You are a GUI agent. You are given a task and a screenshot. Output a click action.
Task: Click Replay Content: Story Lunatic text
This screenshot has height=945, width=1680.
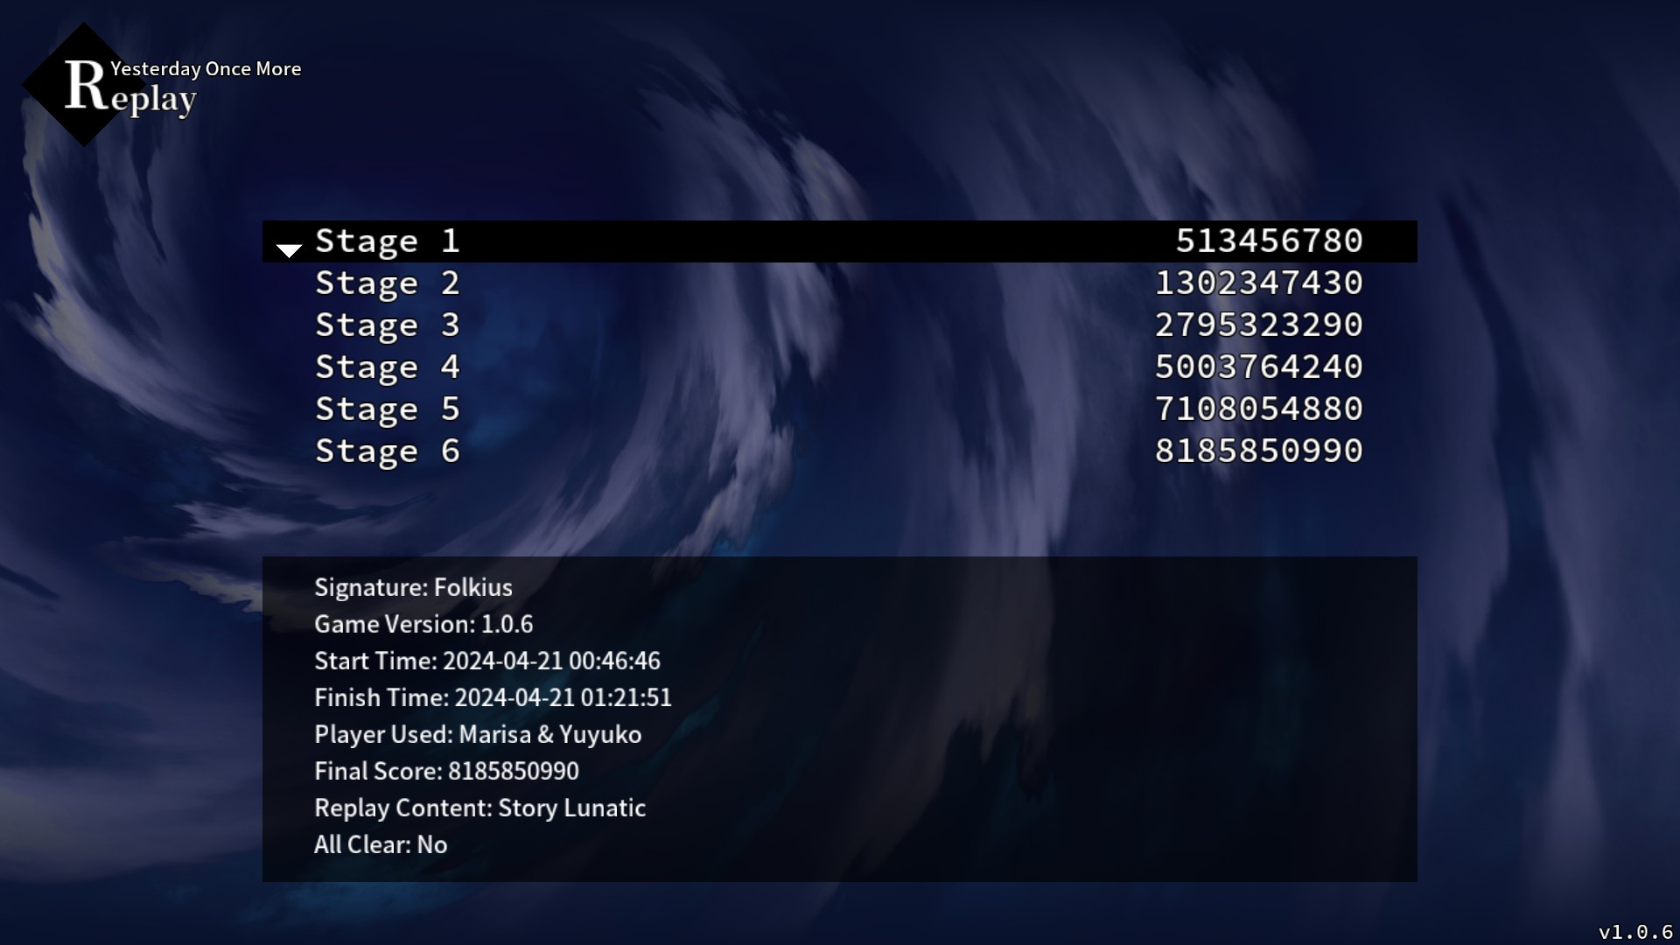(x=479, y=808)
